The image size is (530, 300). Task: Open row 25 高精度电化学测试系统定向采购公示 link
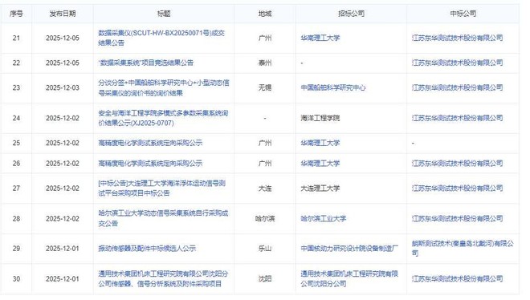pyautogui.click(x=150, y=143)
